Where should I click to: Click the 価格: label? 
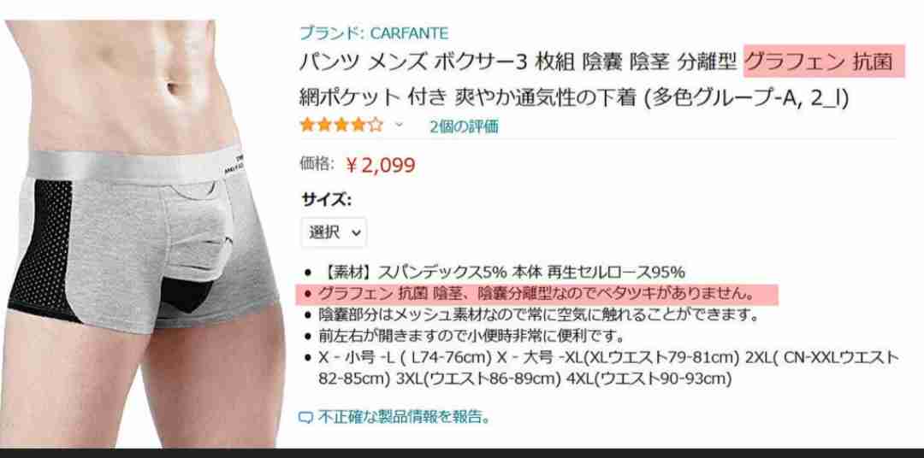tap(317, 164)
